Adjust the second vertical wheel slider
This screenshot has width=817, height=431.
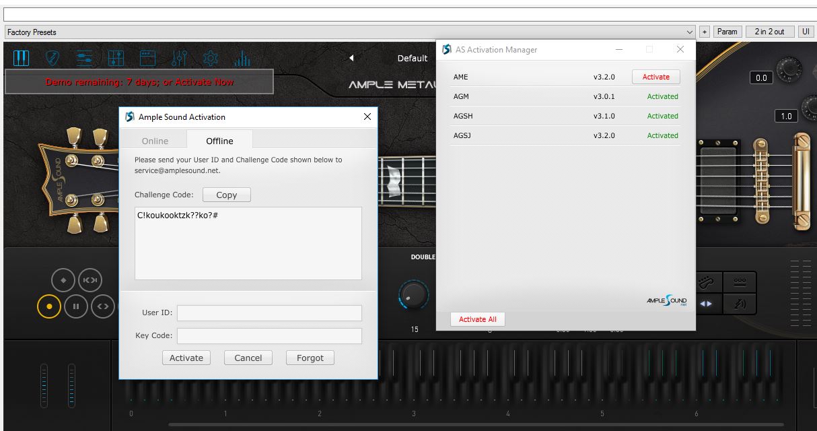point(71,386)
